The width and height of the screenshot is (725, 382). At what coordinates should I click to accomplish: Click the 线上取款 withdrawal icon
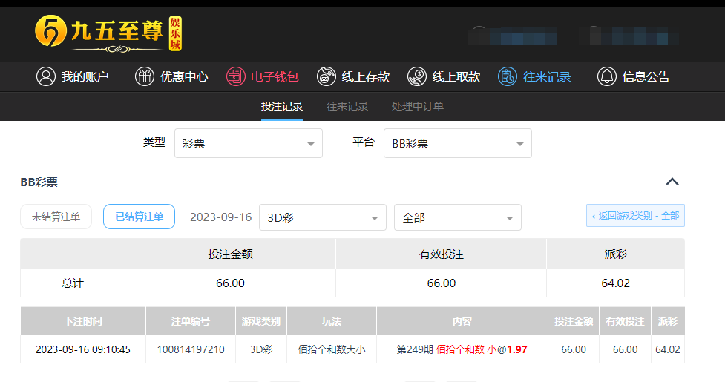416,76
